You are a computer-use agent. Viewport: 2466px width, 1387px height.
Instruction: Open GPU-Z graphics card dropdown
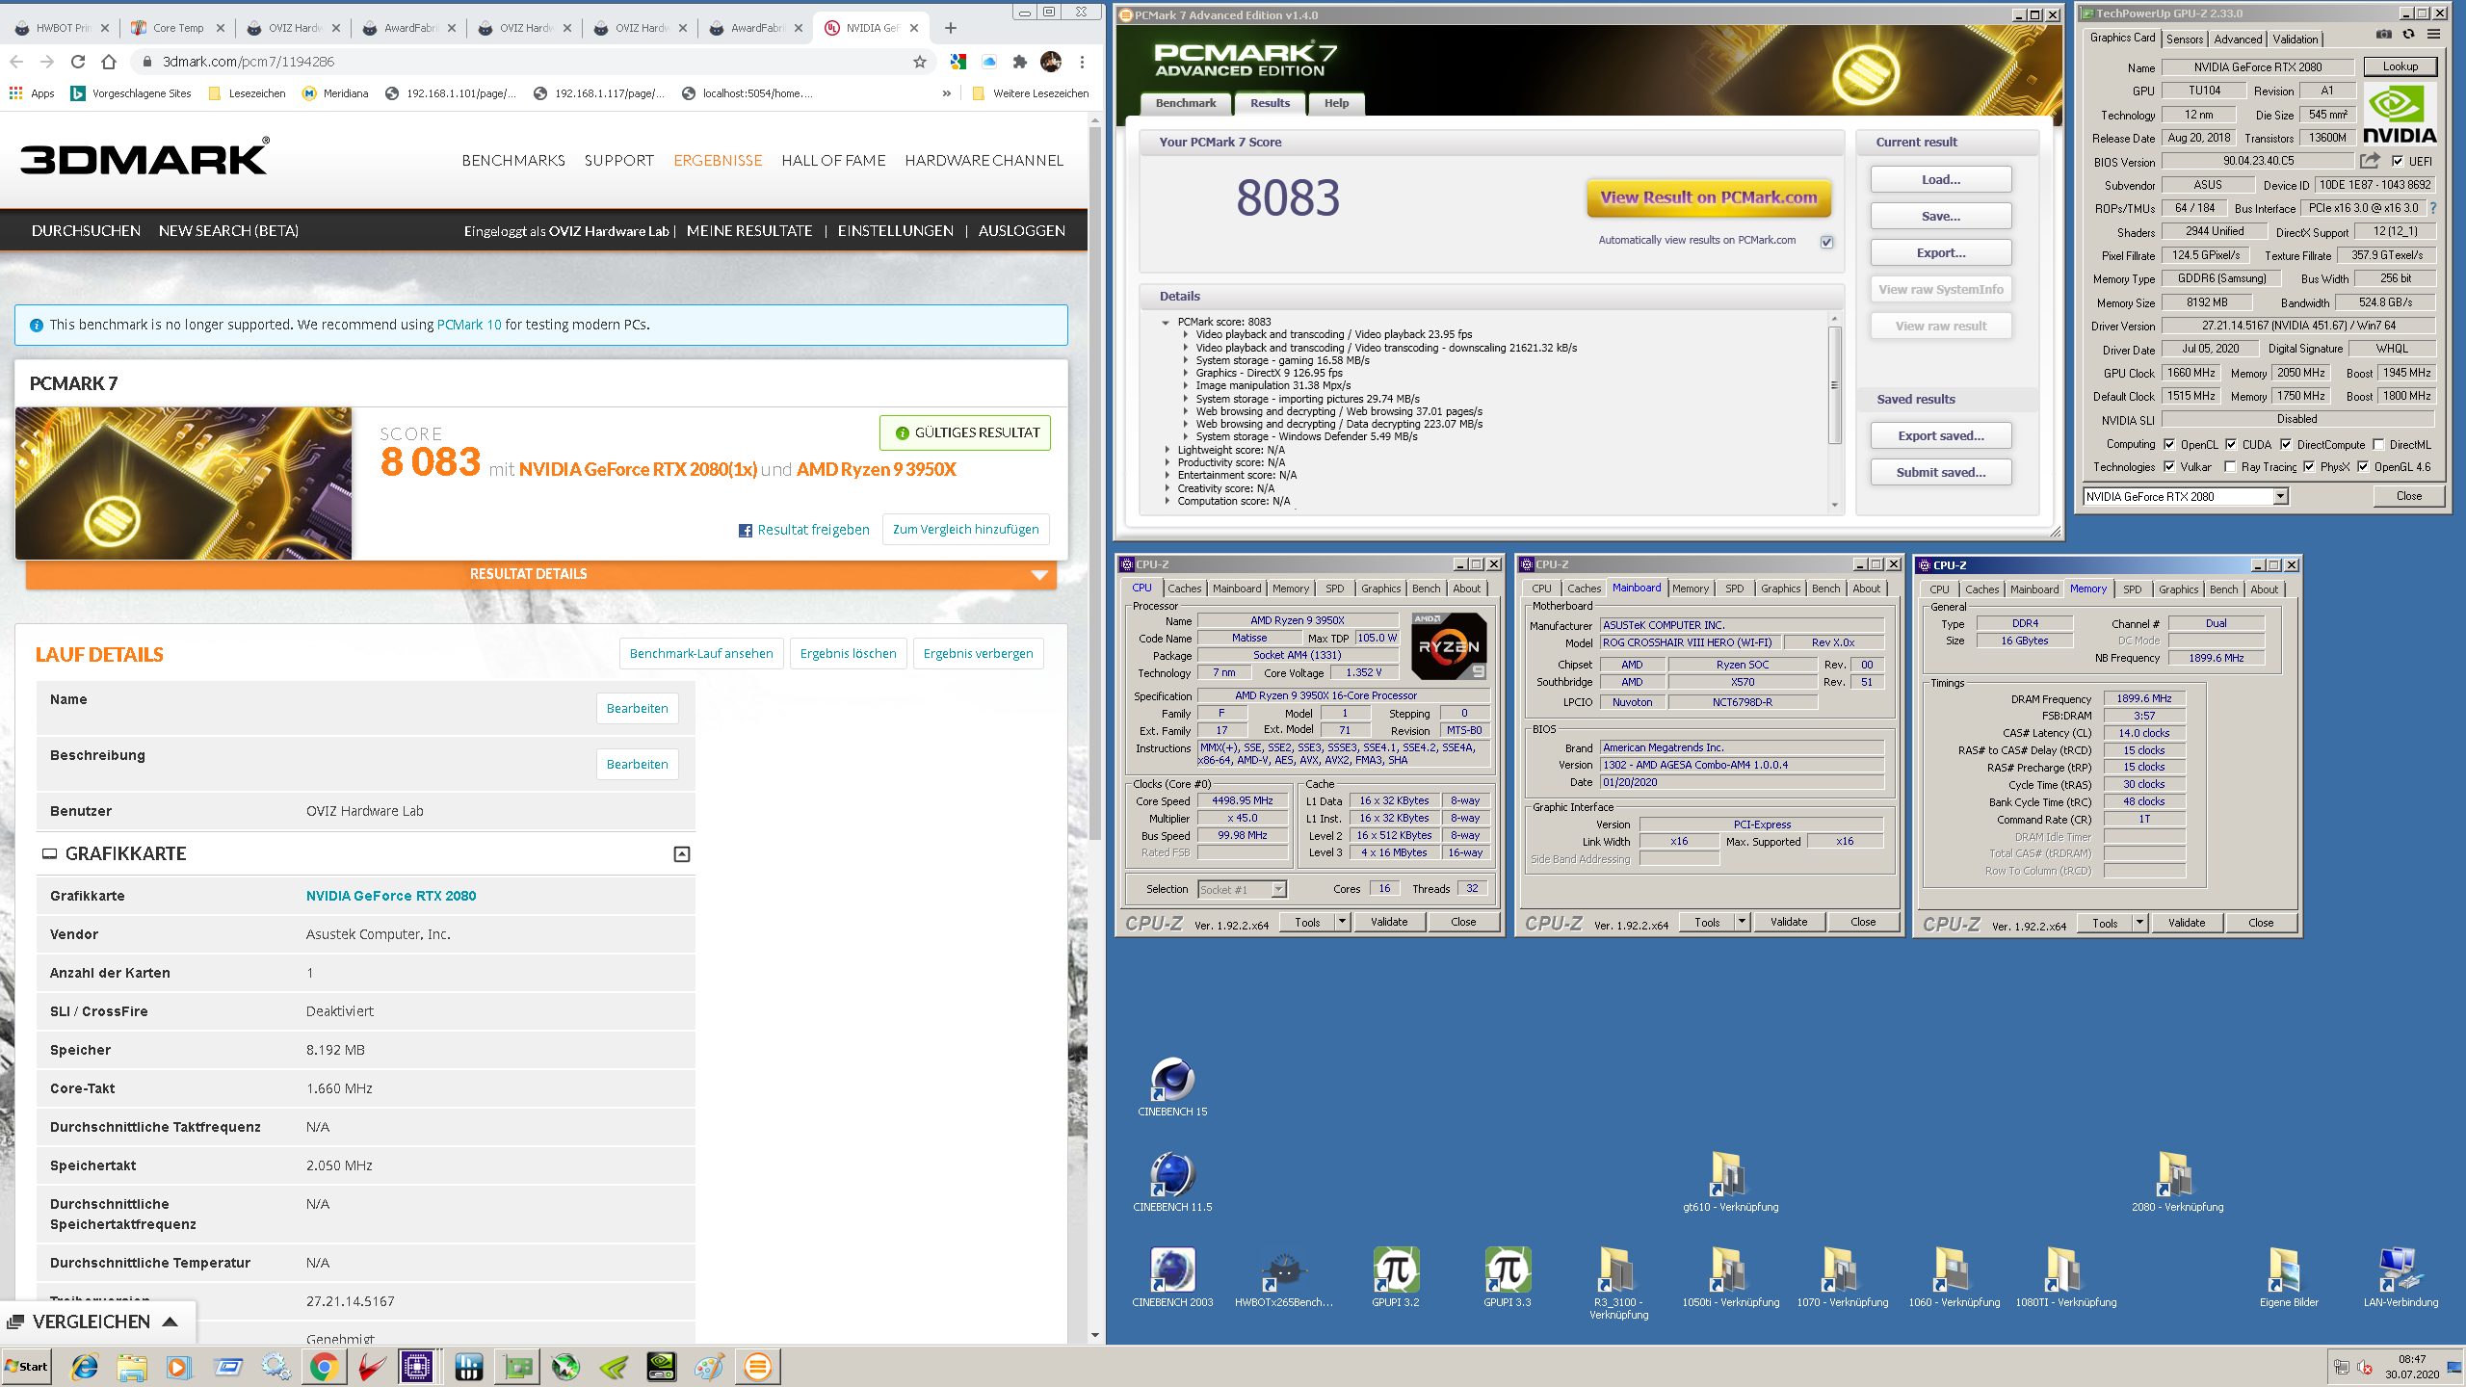coord(2280,497)
